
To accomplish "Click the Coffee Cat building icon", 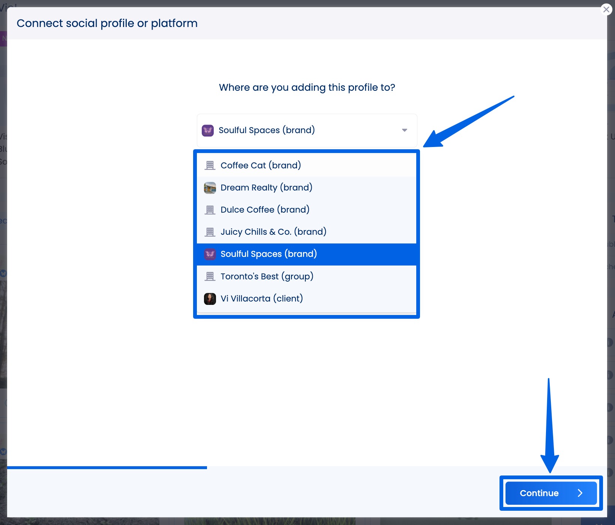I will 210,165.
